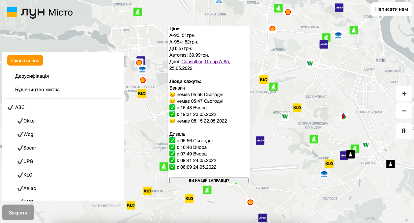Select the KLO marker near Петропавлівська Борщагівка
The image size is (414, 223).
coord(142,94)
